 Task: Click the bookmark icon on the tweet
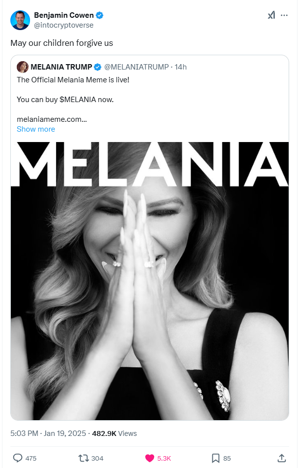(x=215, y=458)
